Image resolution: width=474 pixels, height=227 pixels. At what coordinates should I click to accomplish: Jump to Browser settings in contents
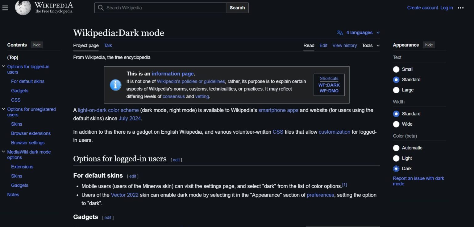tap(28, 143)
